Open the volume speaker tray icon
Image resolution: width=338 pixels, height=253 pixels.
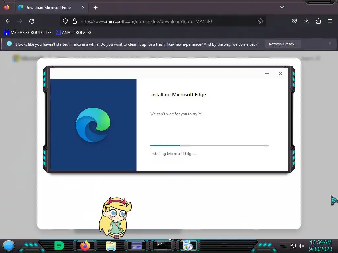click(301, 246)
